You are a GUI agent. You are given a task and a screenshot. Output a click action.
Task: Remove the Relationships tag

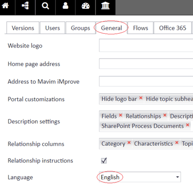[x=165, y=115]
